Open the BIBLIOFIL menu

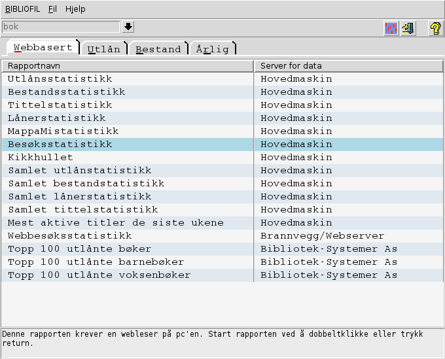[23, 9]
